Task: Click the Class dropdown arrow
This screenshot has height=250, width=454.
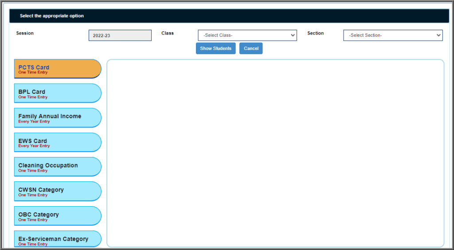Action: [292, 35]
